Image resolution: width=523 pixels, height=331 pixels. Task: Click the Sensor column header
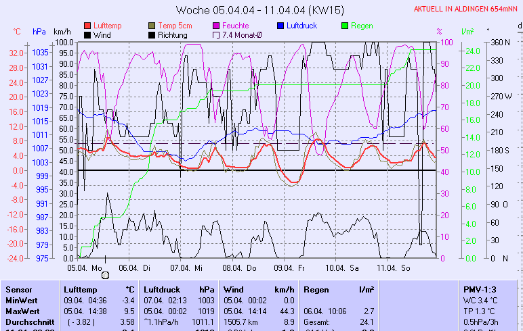[19, 289]
